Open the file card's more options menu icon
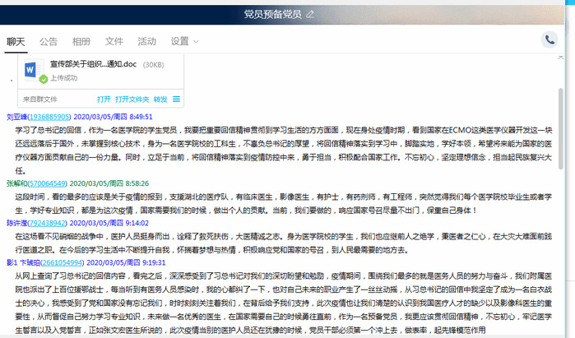This screenshot has width=575, height=338. [176, 99]
